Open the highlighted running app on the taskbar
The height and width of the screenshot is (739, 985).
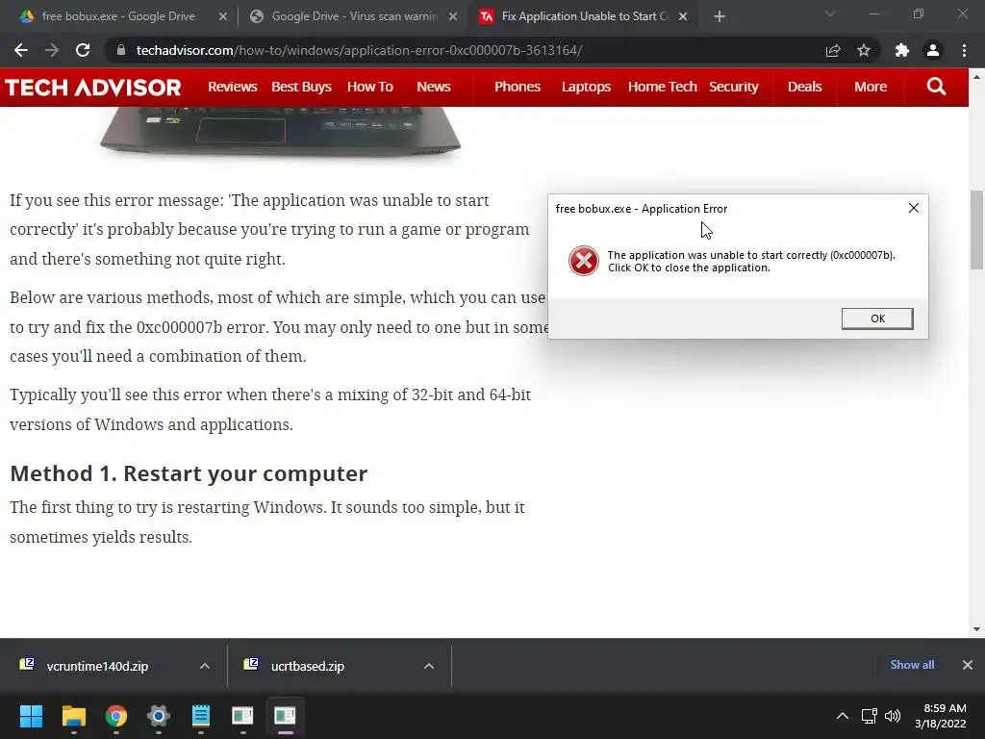point(285,716)
